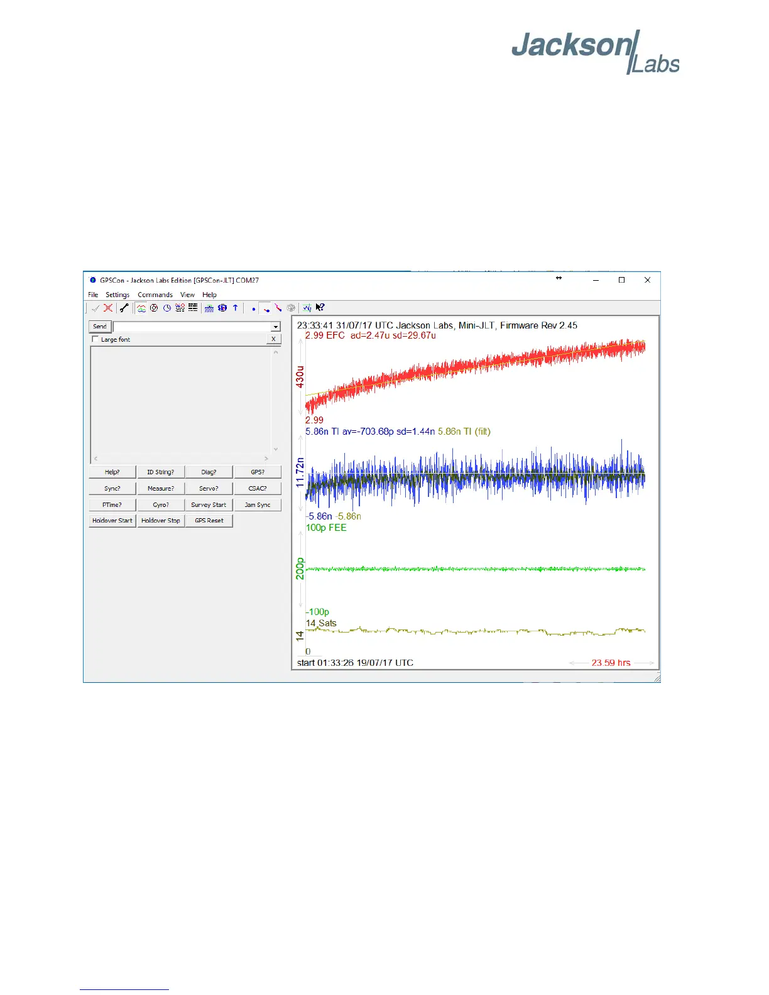Click the 'start 01:33:26 19/07/17 UTC' text
Viewport: 769px width, 995px height.
[x=355, y=663]
